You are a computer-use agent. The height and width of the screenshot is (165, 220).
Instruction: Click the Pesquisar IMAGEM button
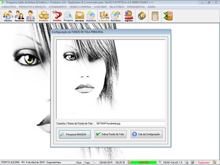point(75,134)
